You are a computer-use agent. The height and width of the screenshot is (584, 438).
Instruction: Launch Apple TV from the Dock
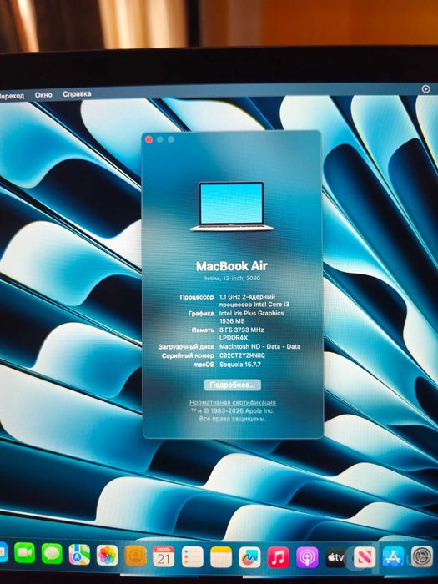(335, 557)
